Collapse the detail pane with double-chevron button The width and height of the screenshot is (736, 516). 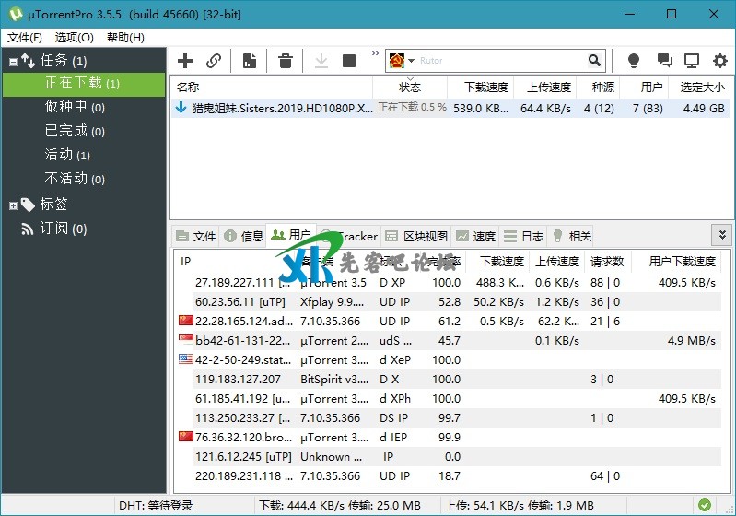(x=722, y=235)
